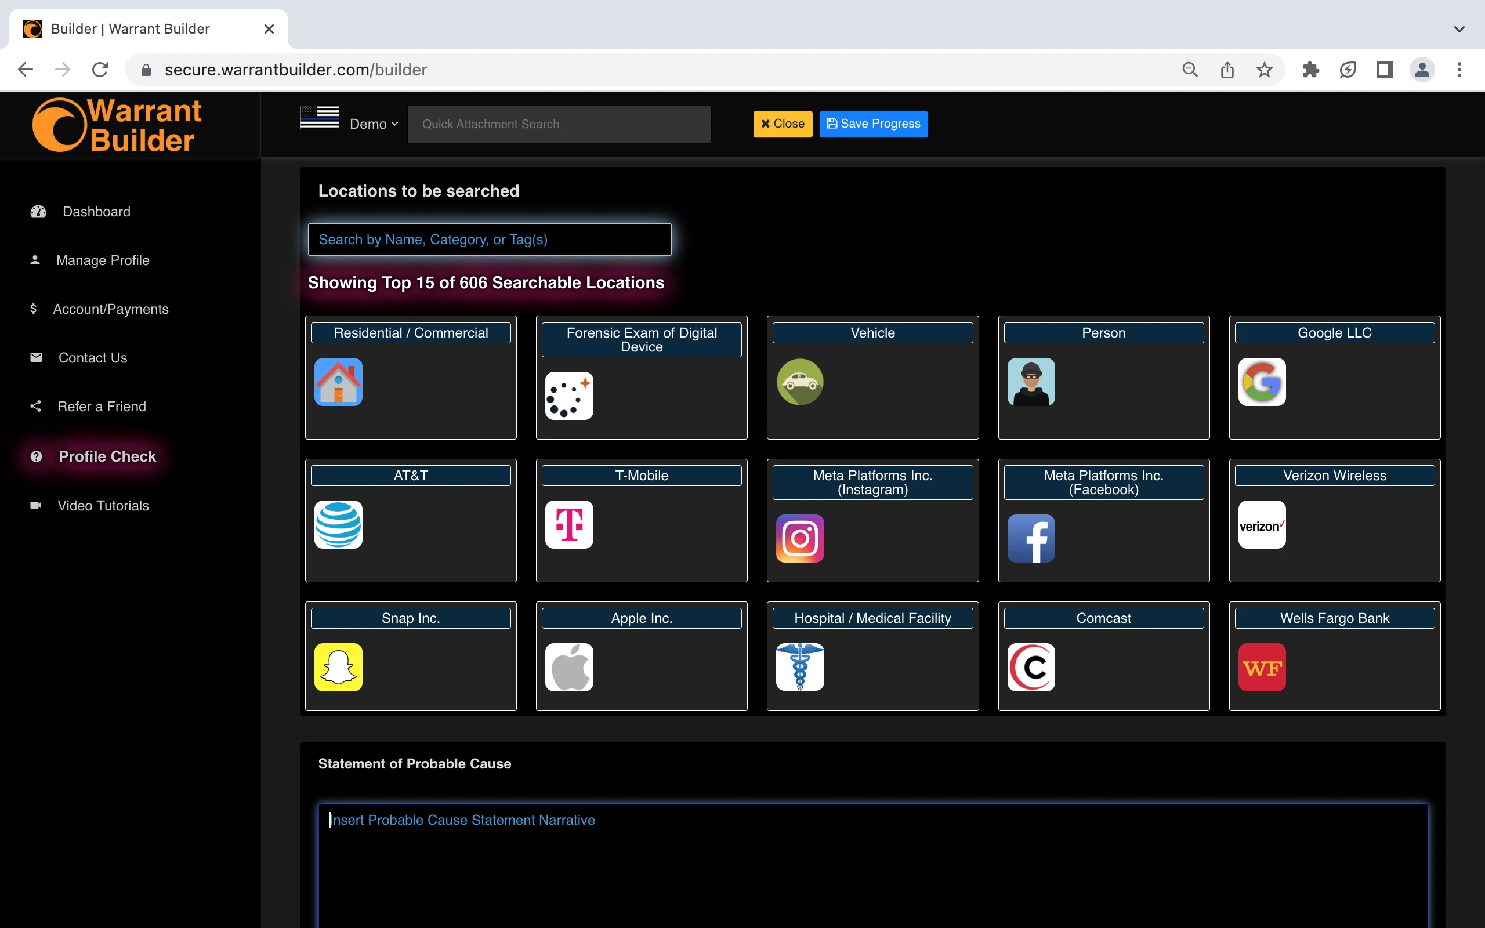
Task: Click the Account/Payments dollar icon
Action: coord(33,309)
